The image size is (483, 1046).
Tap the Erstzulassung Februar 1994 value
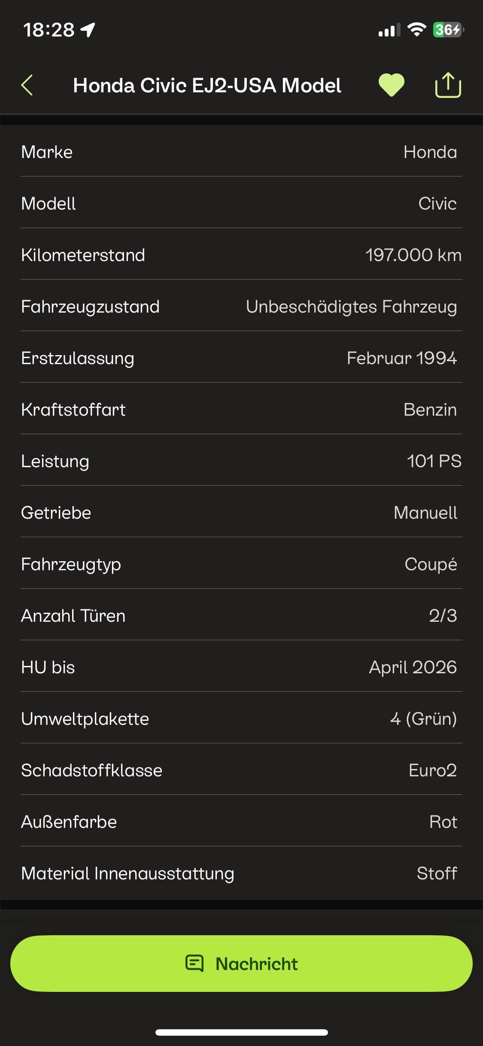401,358
